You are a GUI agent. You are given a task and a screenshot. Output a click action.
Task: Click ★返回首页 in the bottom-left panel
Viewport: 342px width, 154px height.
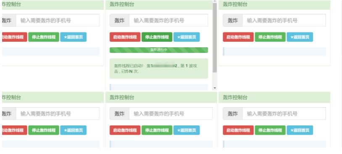coord(73,130)
